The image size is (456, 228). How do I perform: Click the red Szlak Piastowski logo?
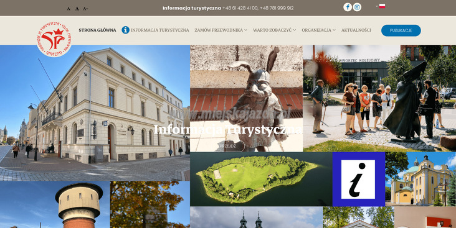point(54,39)
